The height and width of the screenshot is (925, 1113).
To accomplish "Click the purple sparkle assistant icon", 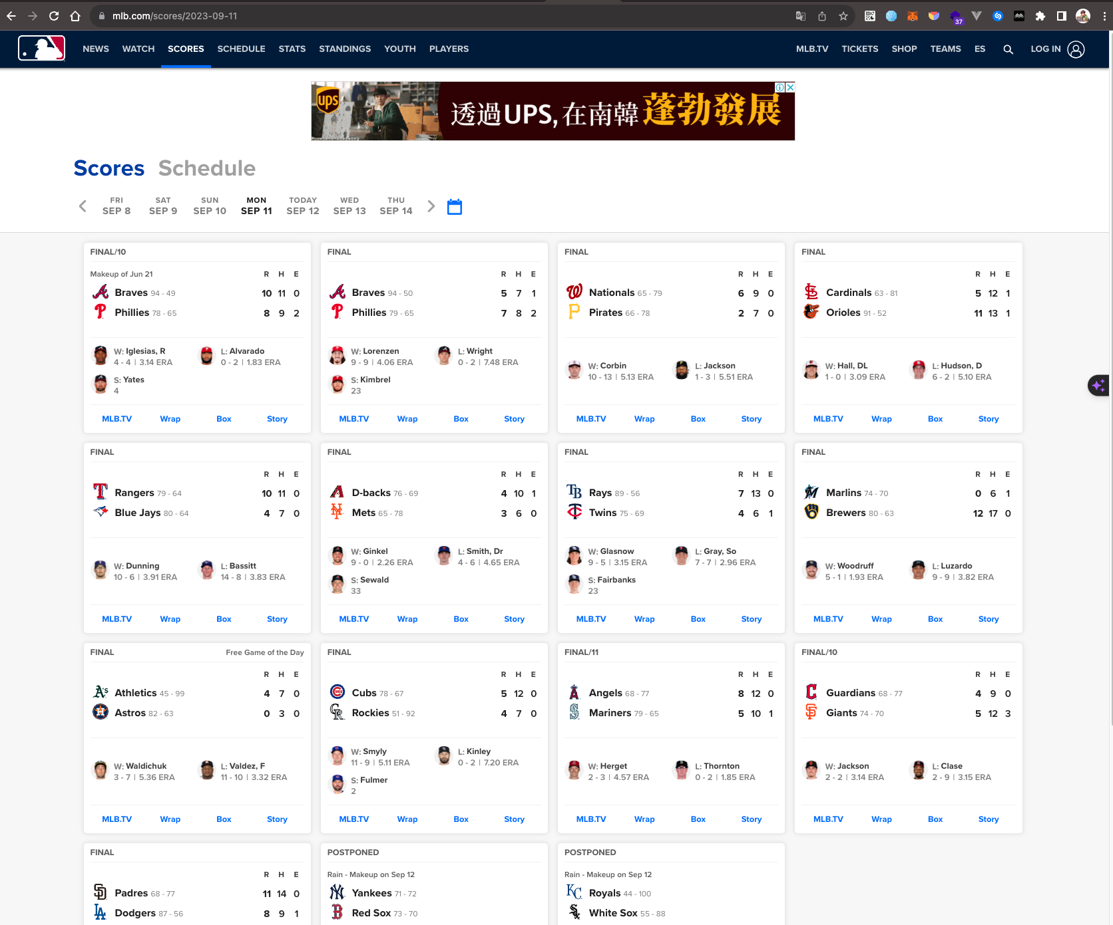I will point(1098,385).
